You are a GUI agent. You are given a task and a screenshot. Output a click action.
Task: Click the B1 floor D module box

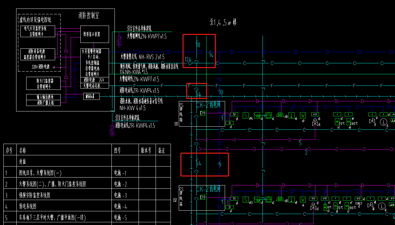[230, 123]
